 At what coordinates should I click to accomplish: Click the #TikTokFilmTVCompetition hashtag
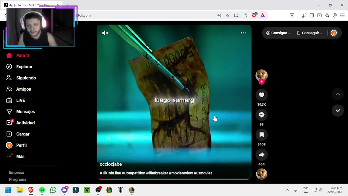pyautogui.click(x=122, y=173)
